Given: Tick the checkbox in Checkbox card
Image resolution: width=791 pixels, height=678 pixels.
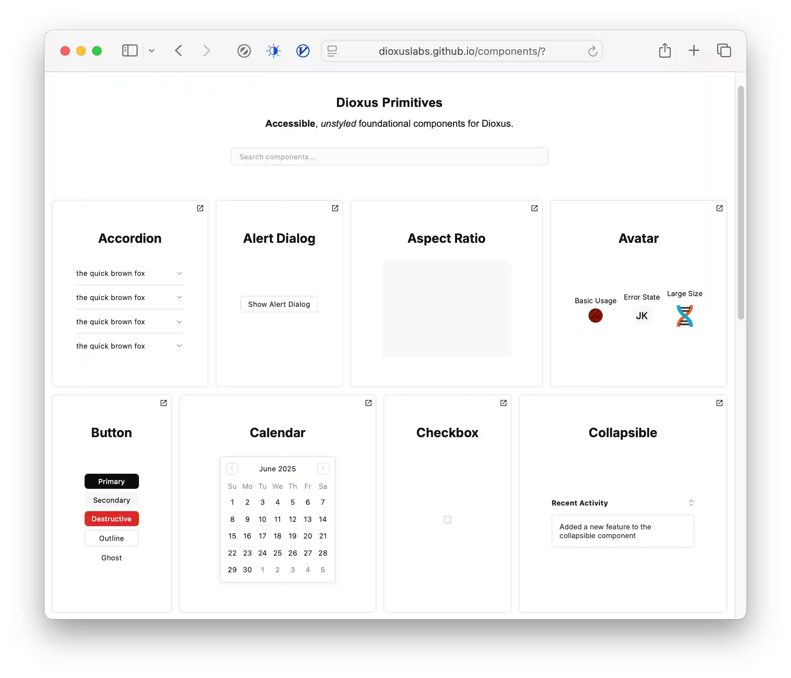Looking at the screenshot, I should 448,519.
